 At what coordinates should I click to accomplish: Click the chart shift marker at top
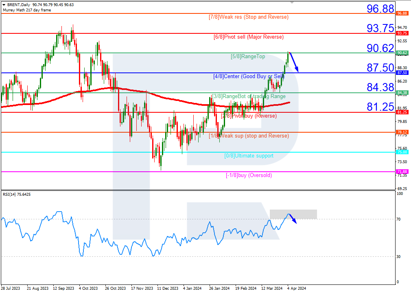click(292, 2)
